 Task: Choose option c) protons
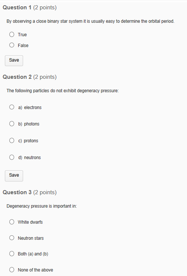[x=12, y=140]
